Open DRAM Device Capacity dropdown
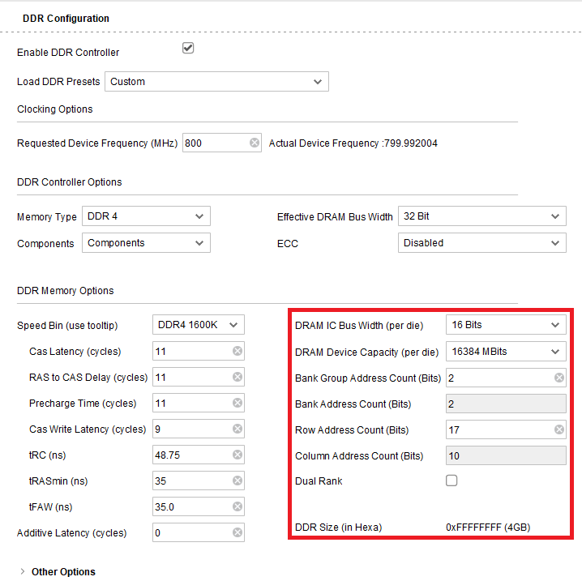This screenshot has width=582, height=581. pos(506,352)
